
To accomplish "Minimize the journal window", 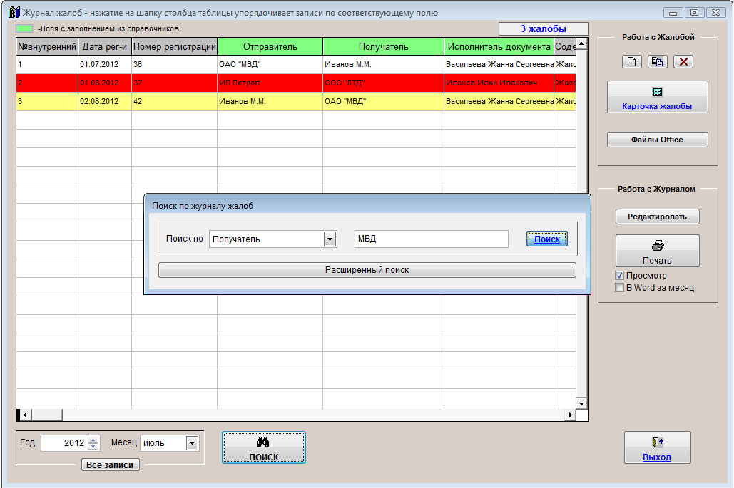I will coord(673,13).
